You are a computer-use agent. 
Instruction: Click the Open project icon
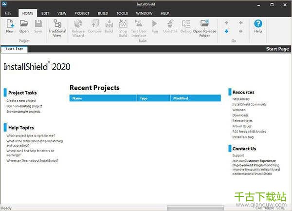(24, 25)
